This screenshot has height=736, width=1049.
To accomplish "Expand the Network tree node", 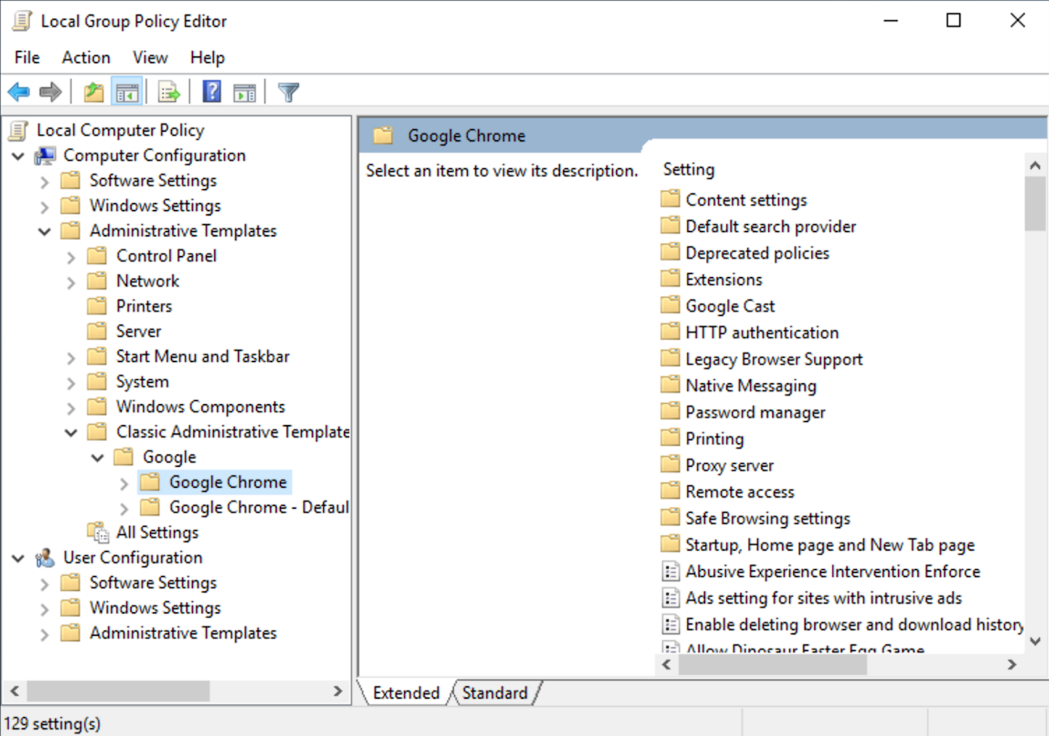I will coord(71,282).
